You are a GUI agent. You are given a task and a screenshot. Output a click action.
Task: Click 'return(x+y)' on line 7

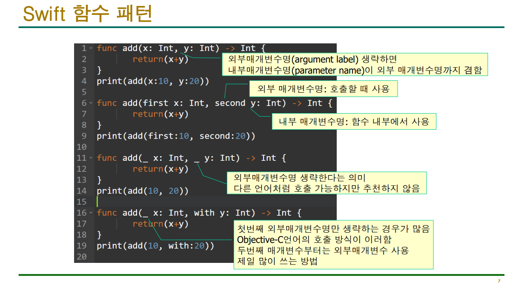pos(160,114)
